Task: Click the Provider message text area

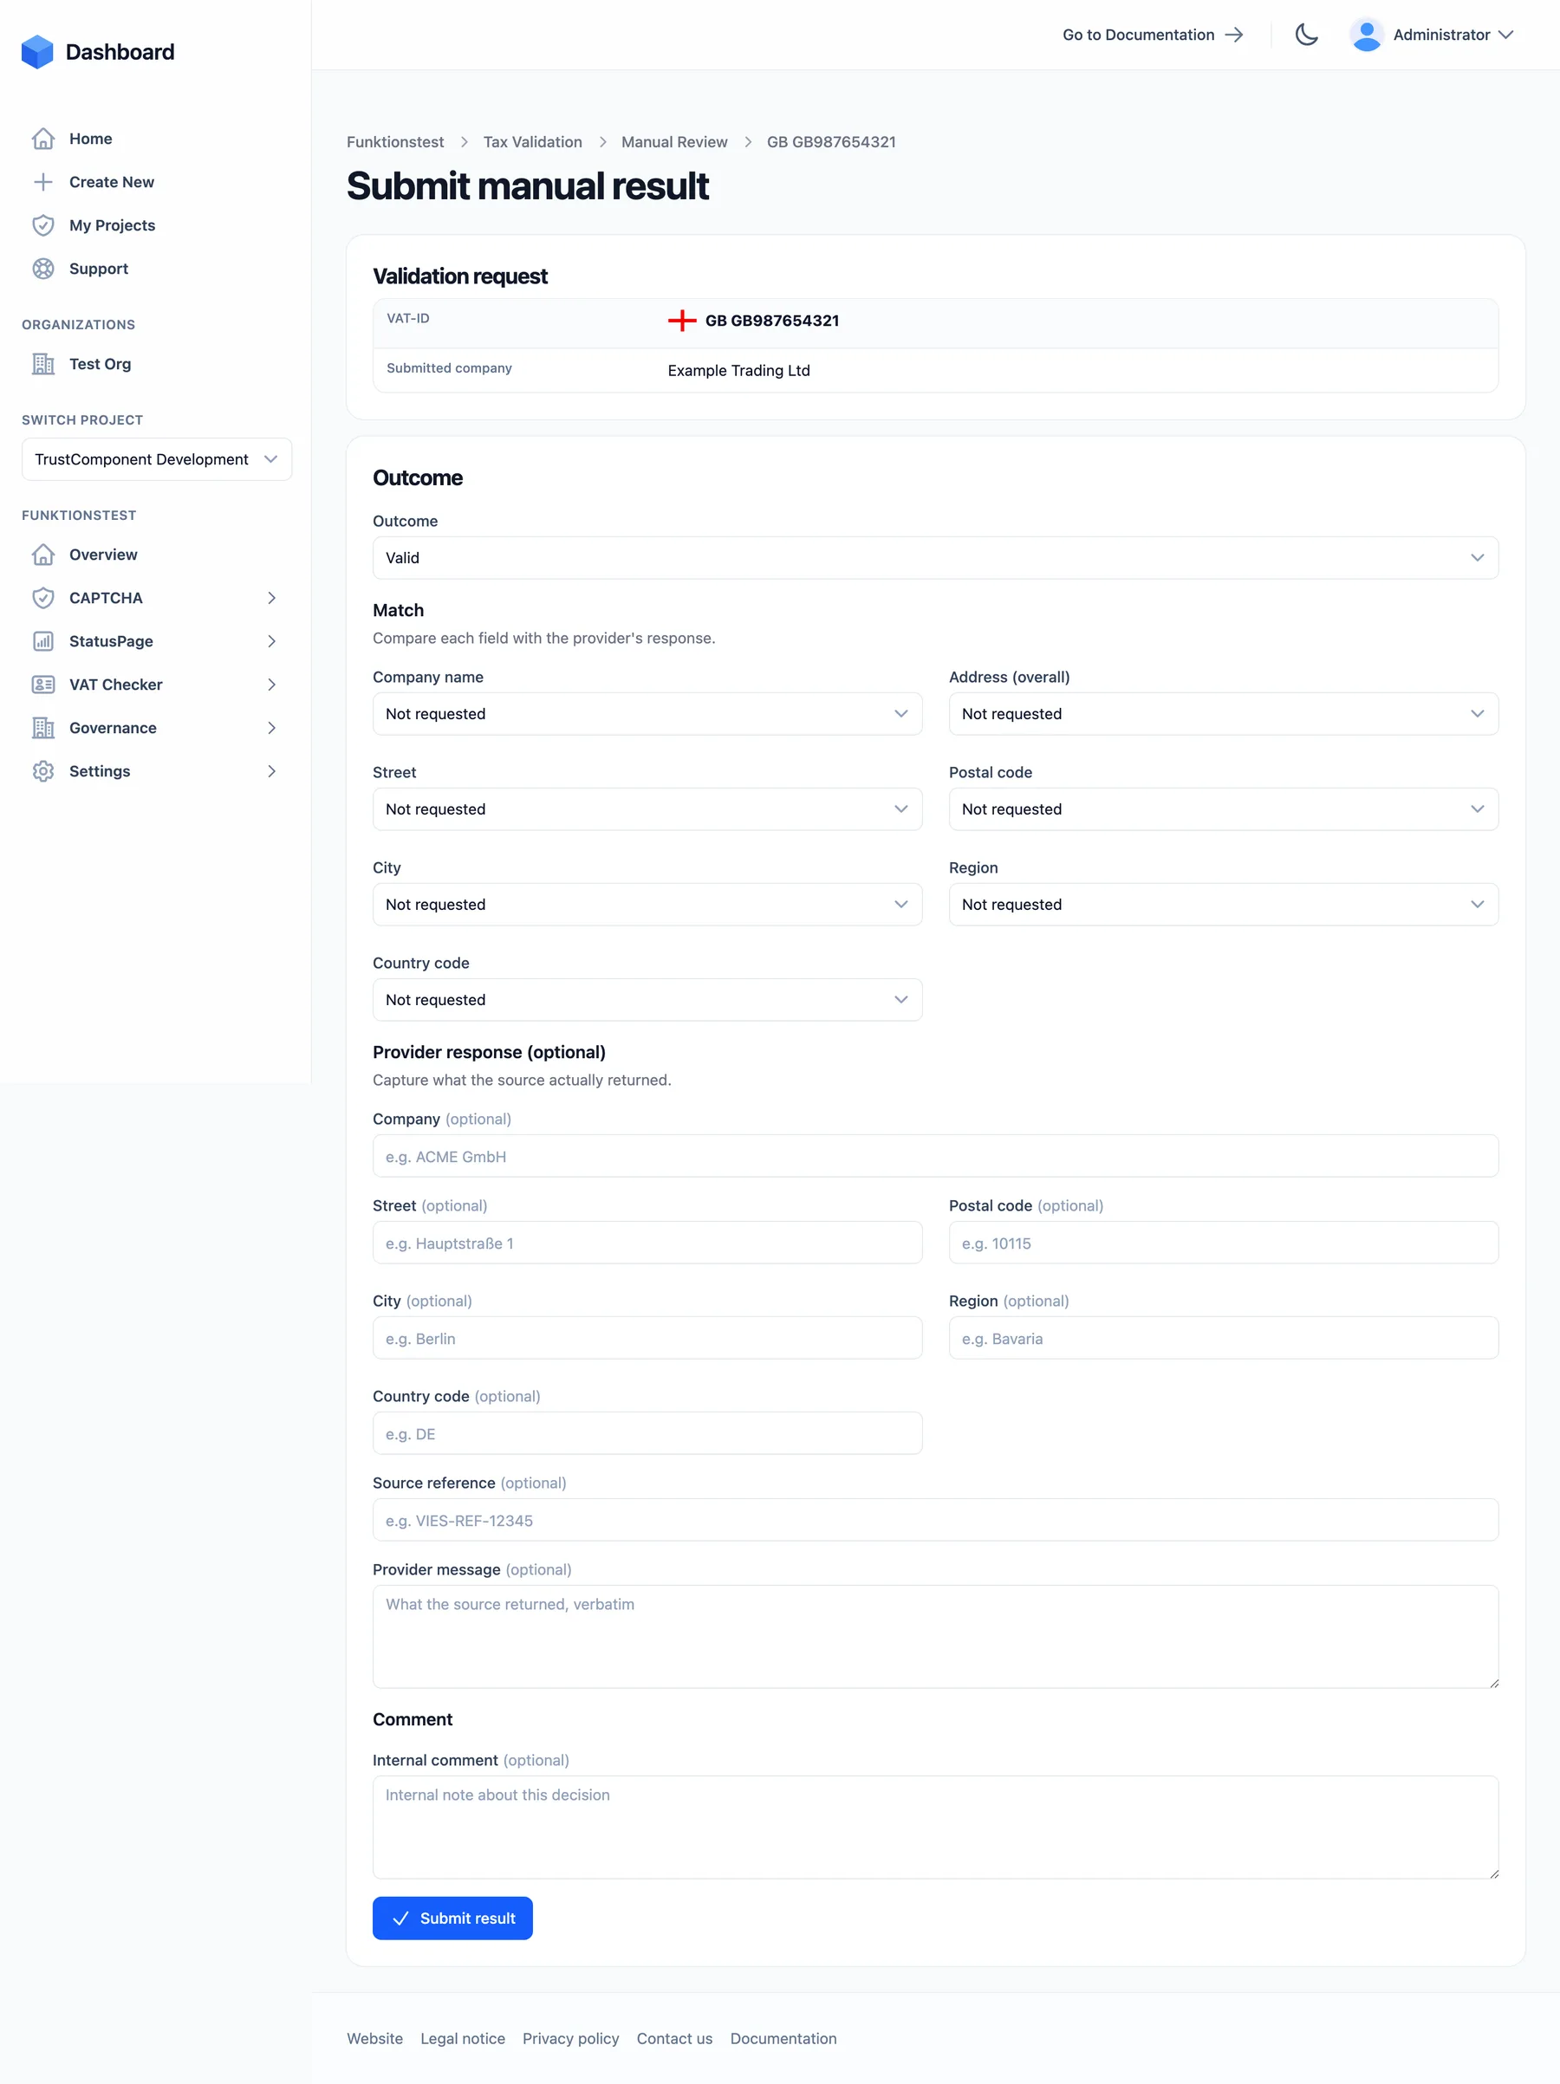Action: click(x=935, y=1637)
